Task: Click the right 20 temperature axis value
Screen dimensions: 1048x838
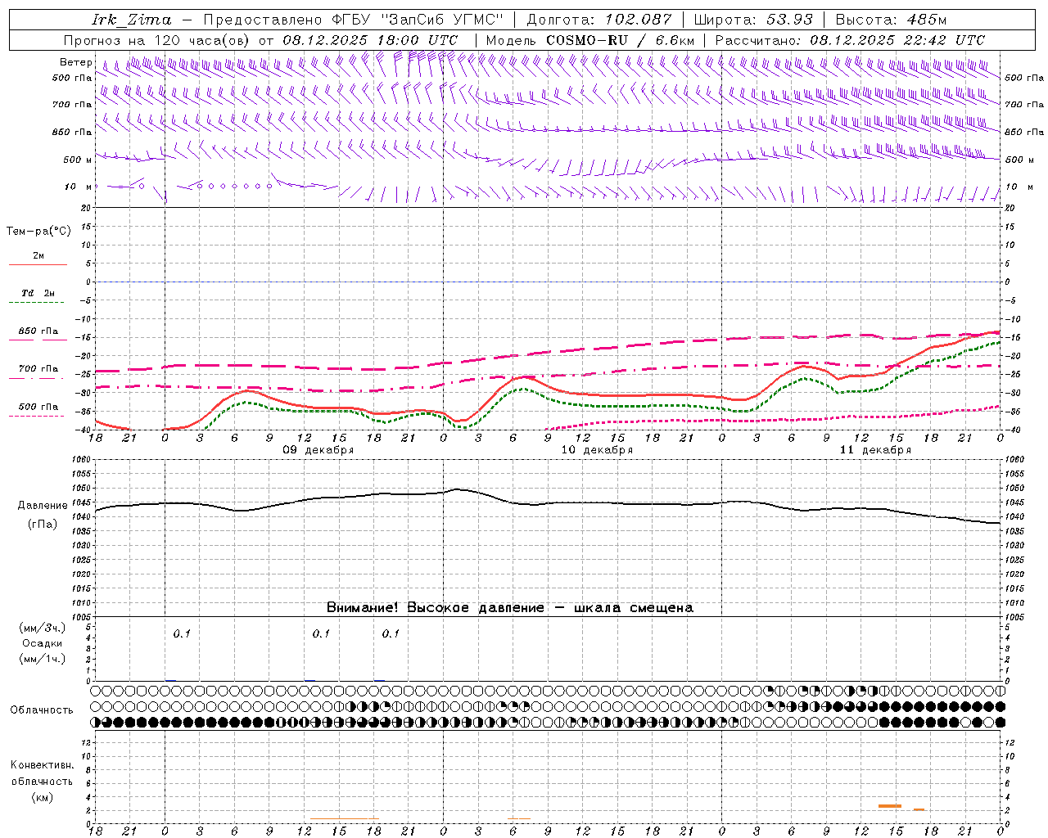Action: coord(1010,209)
